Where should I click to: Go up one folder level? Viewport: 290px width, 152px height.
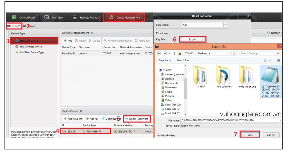pos(174,53)
